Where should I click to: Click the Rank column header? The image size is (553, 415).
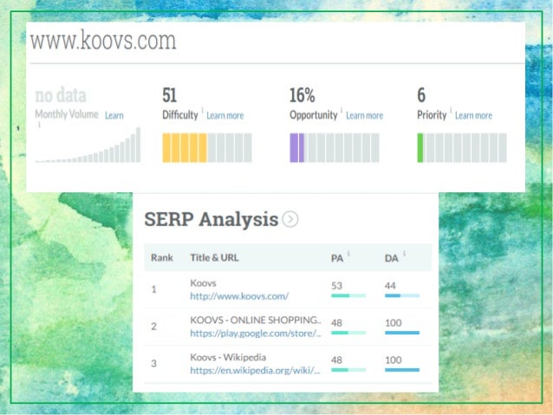[x=162, y=257]
